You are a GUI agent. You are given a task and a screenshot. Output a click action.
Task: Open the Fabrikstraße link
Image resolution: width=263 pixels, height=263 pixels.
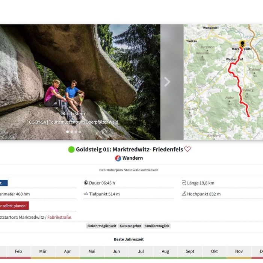(x=59, y=217)
